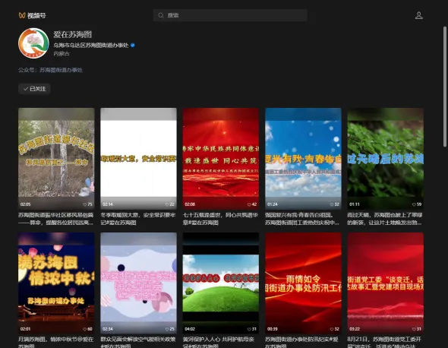Viewport: 448px width, 348px height.
Task: Click the like heart on the 01:24 video
Action: 331,204
